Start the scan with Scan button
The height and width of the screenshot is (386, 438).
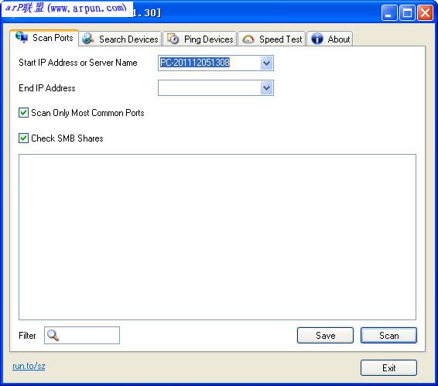point(388,335)
